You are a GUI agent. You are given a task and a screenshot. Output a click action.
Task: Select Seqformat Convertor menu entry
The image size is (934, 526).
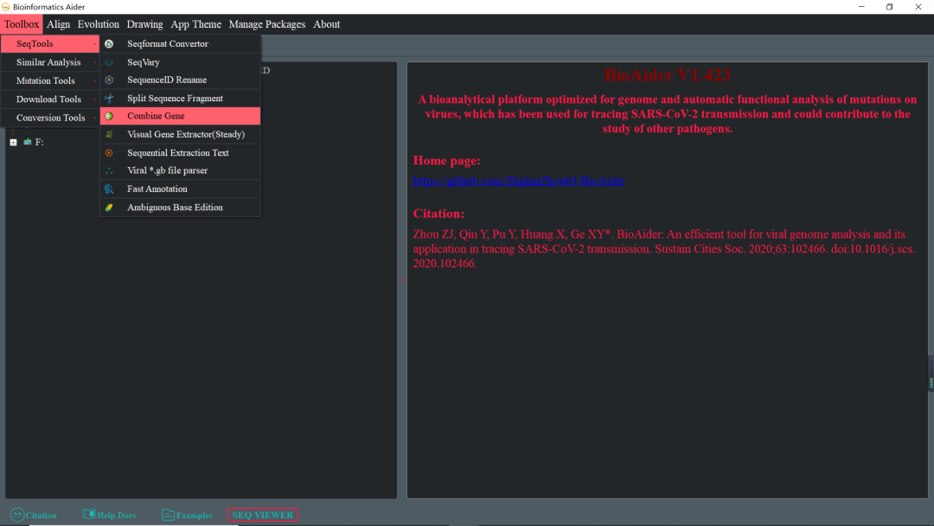[181, 44]
